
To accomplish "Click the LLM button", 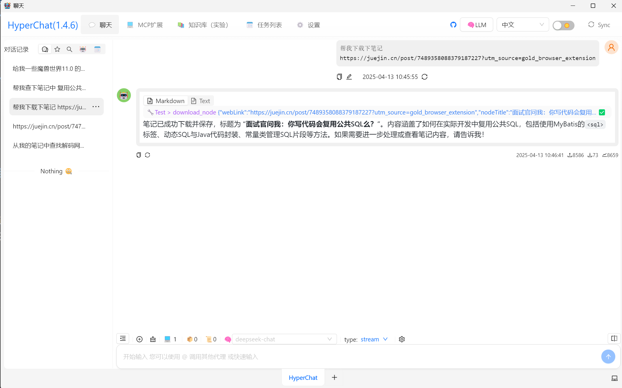I will click(477, 25).
